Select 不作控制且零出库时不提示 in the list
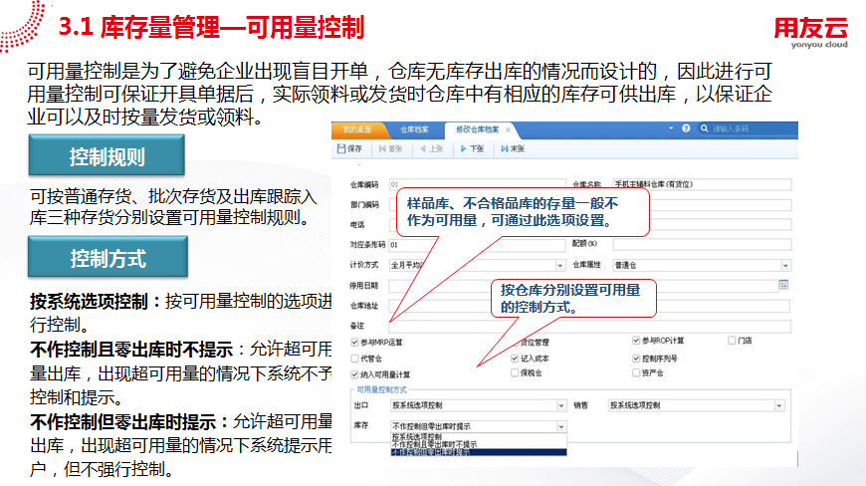Image resolution: width=866 pixels, height=486 pixels. tap(478, 444)
